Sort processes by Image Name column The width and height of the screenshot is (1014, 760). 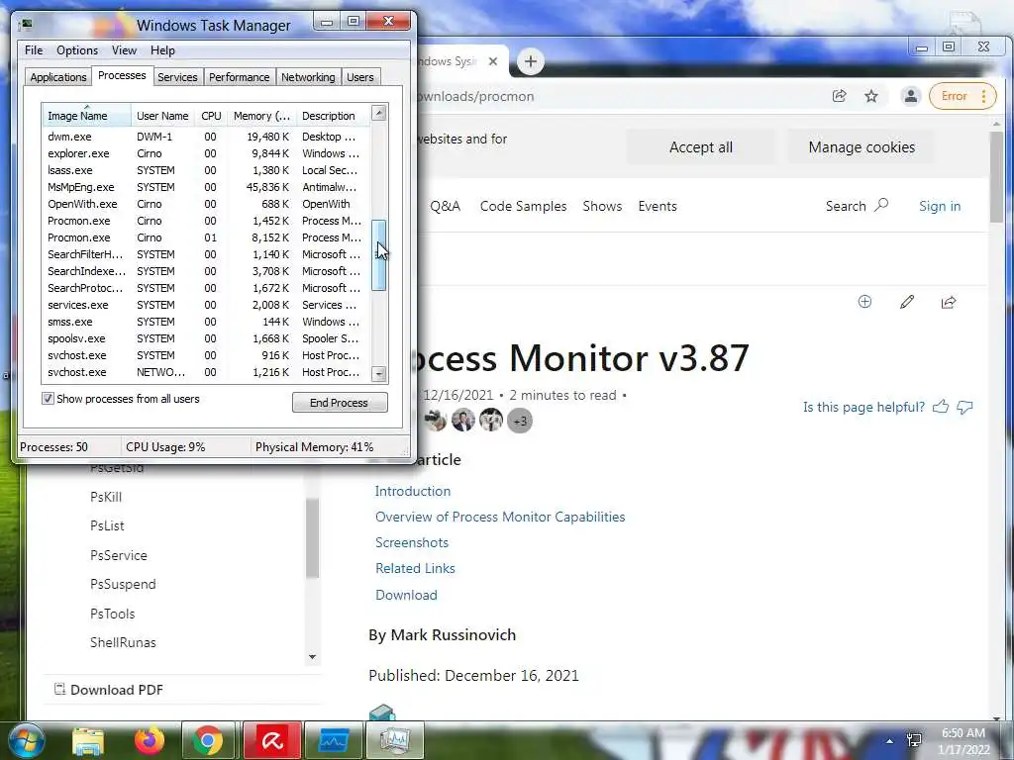(87, 116)
